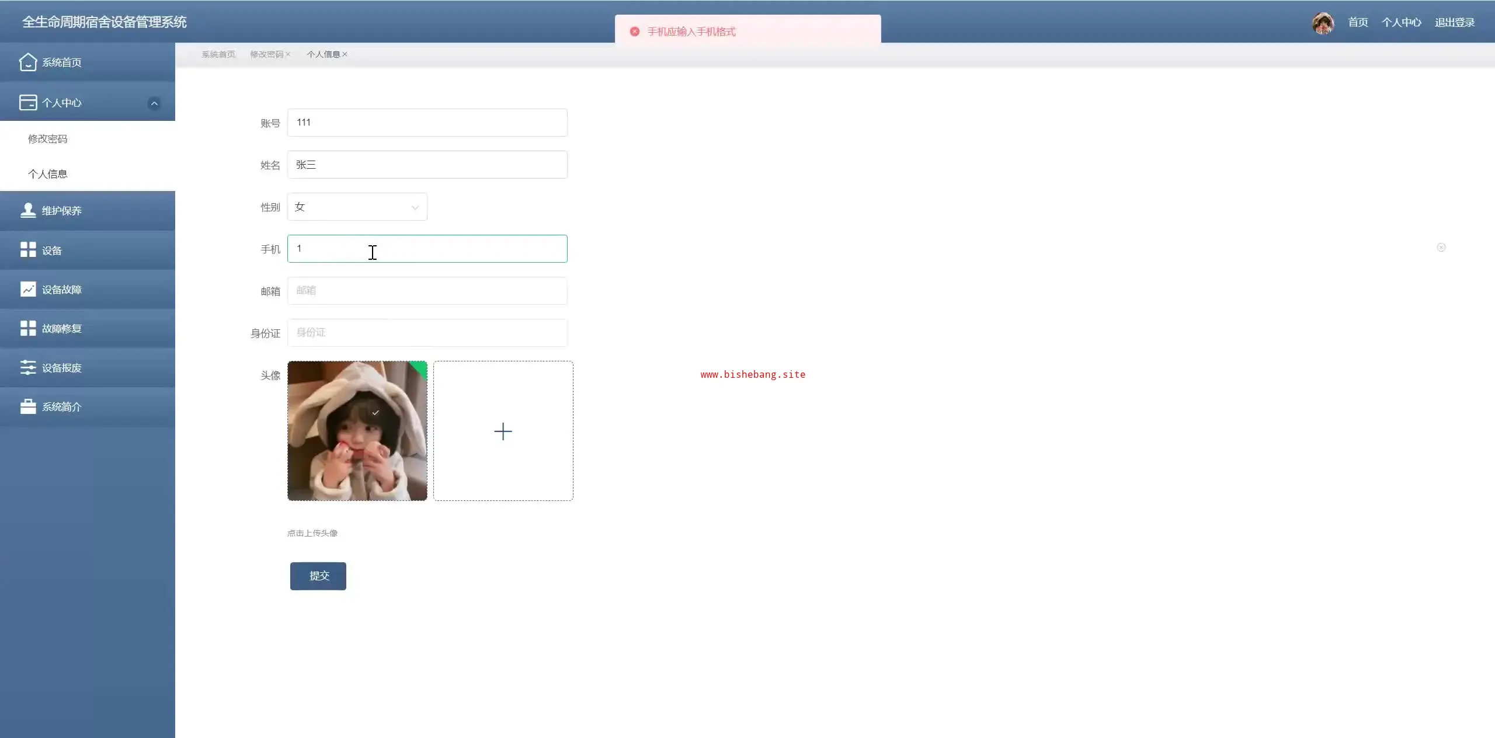Select the uploaded child avatar thumbnail
The height and width of the screenshot is (738, 1495).
[357, 431]
